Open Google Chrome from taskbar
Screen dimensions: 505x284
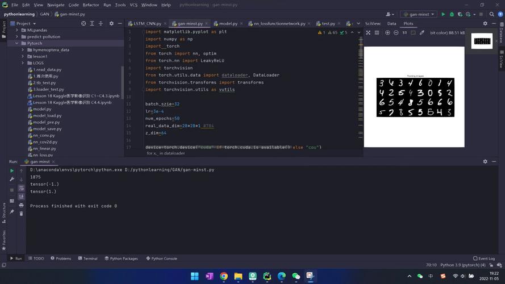click(x=224, y=276)
